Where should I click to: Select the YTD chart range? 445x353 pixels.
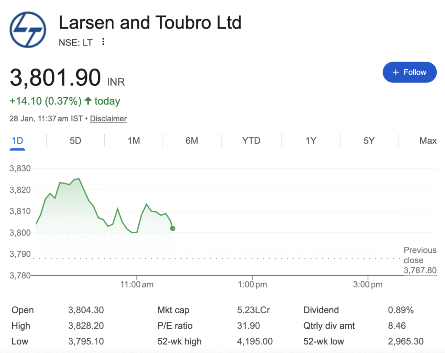coord(251,141)
